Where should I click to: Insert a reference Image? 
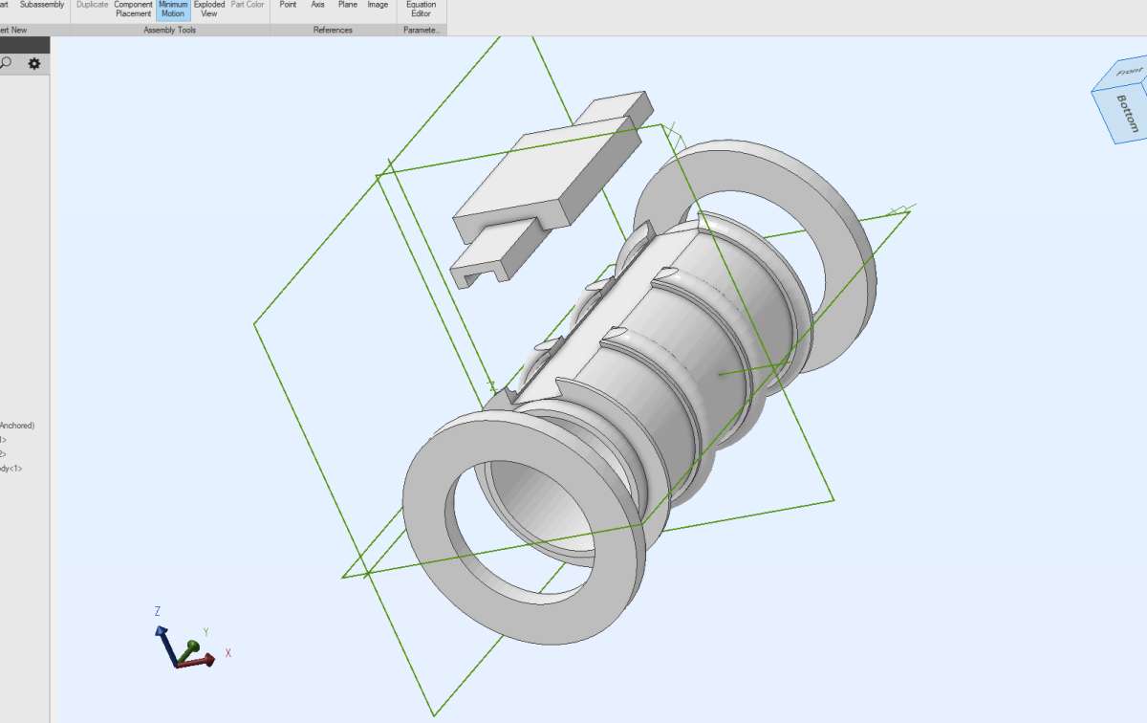378,5
